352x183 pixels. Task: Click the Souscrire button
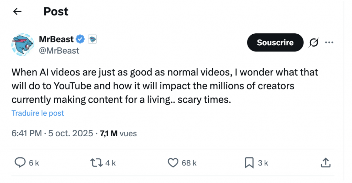click(275, 43)
